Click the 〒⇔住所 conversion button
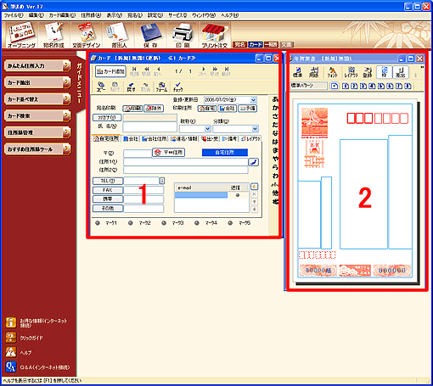 (x=169, y=153)
